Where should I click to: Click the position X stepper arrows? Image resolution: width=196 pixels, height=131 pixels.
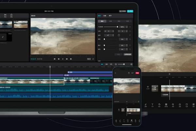[x=113, y=31]
